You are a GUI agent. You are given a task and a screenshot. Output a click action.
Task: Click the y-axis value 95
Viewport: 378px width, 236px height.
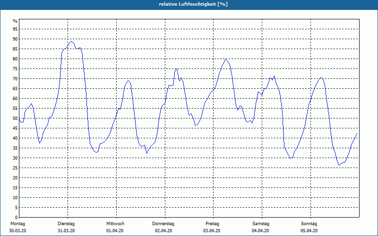click(15, 29)
